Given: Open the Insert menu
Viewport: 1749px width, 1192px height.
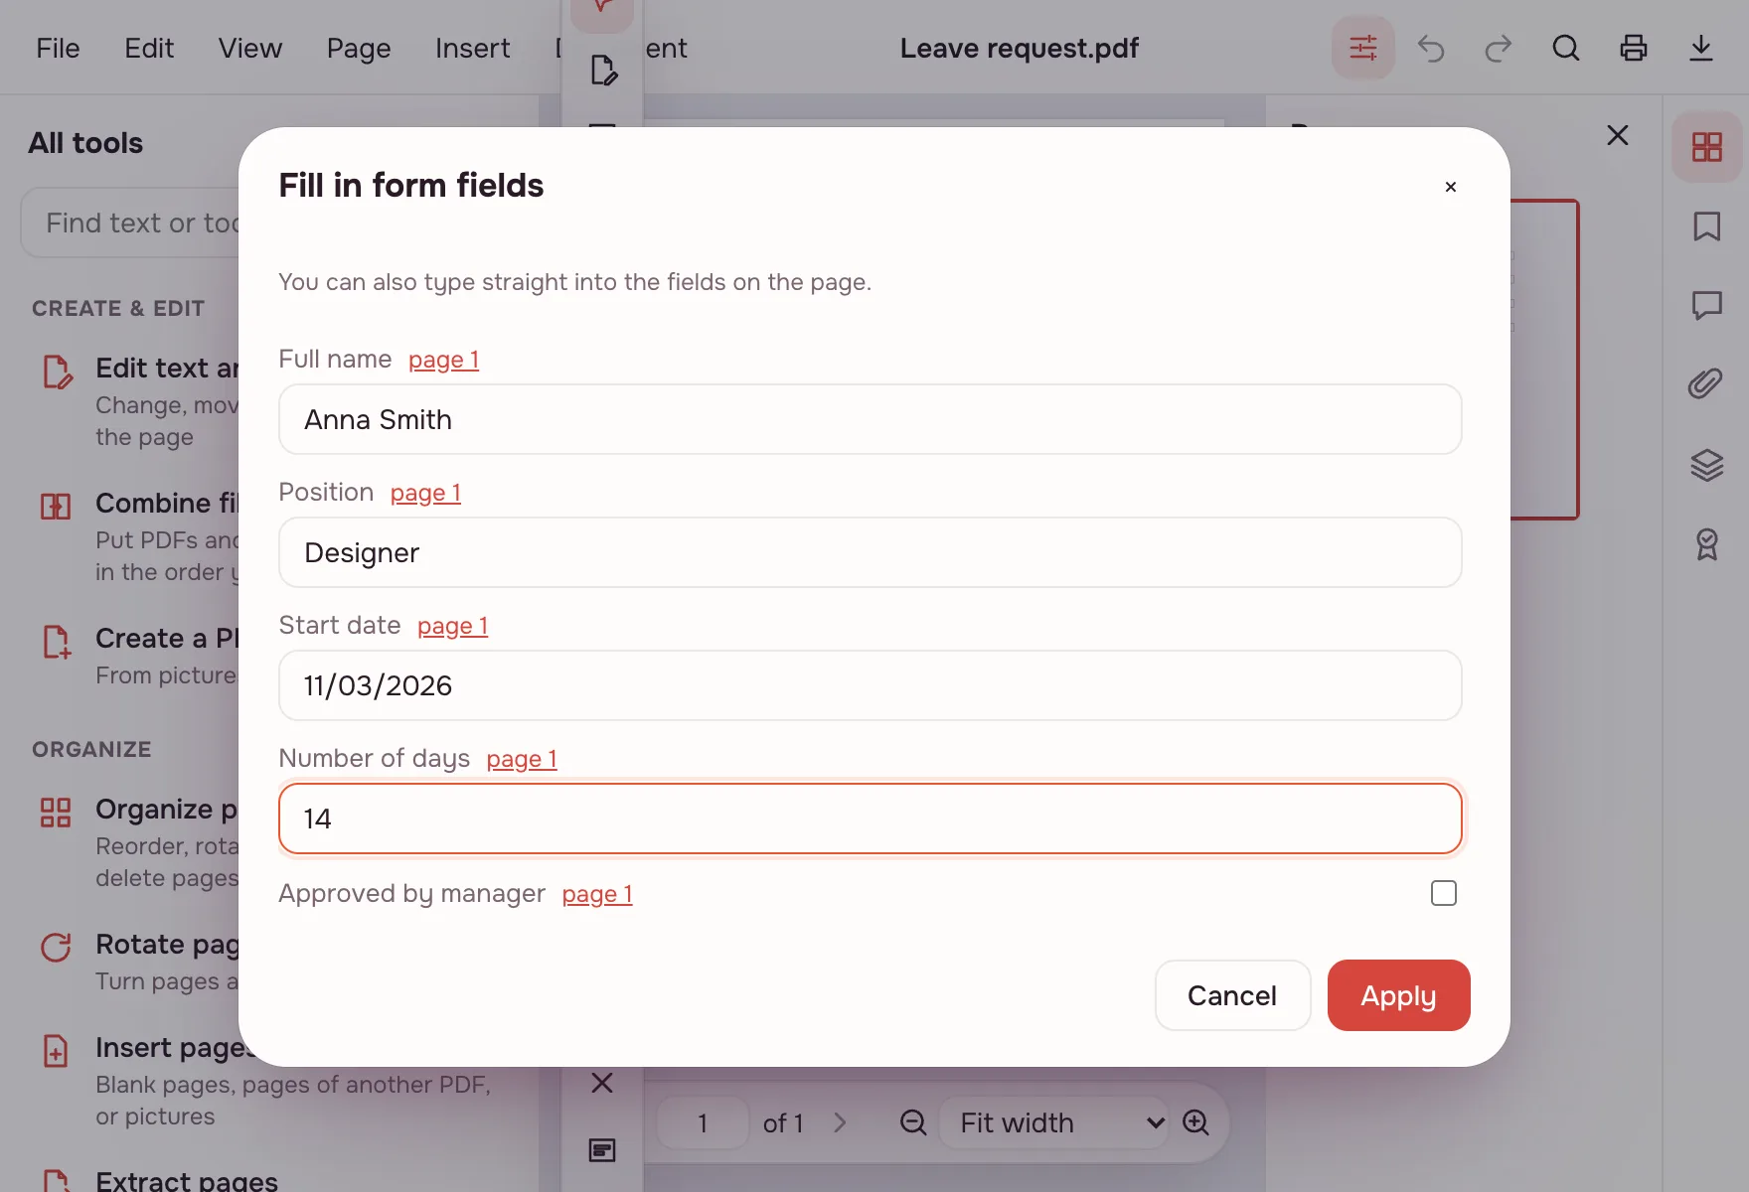Looking at the screenshot, I should coord(472,48).
